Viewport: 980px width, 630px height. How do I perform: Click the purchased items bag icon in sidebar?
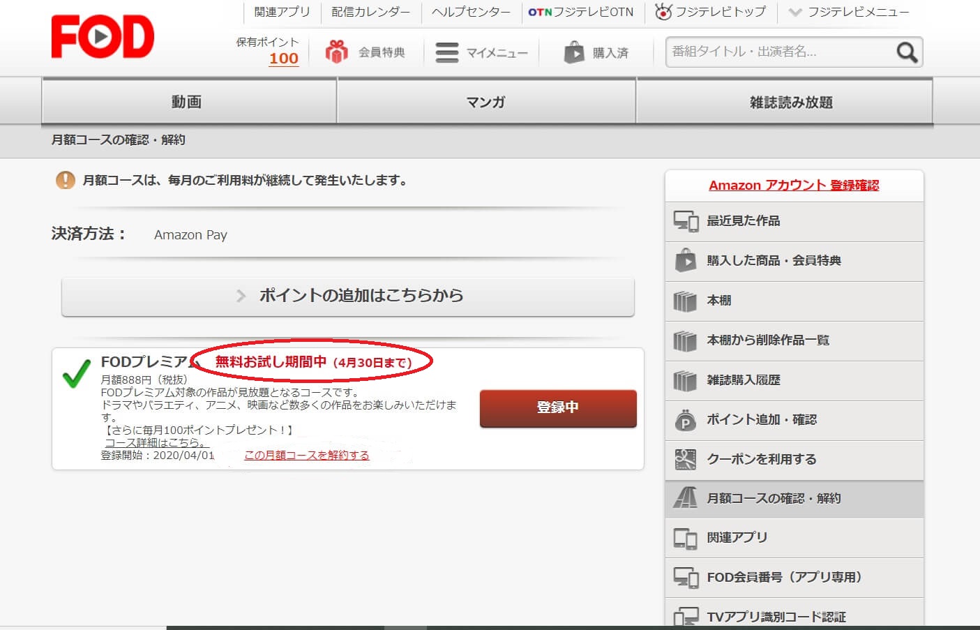(686, 260)
